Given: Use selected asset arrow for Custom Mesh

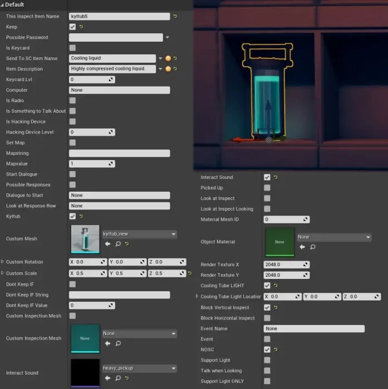Looking at the screenshot, I should (x=107, y=244).
